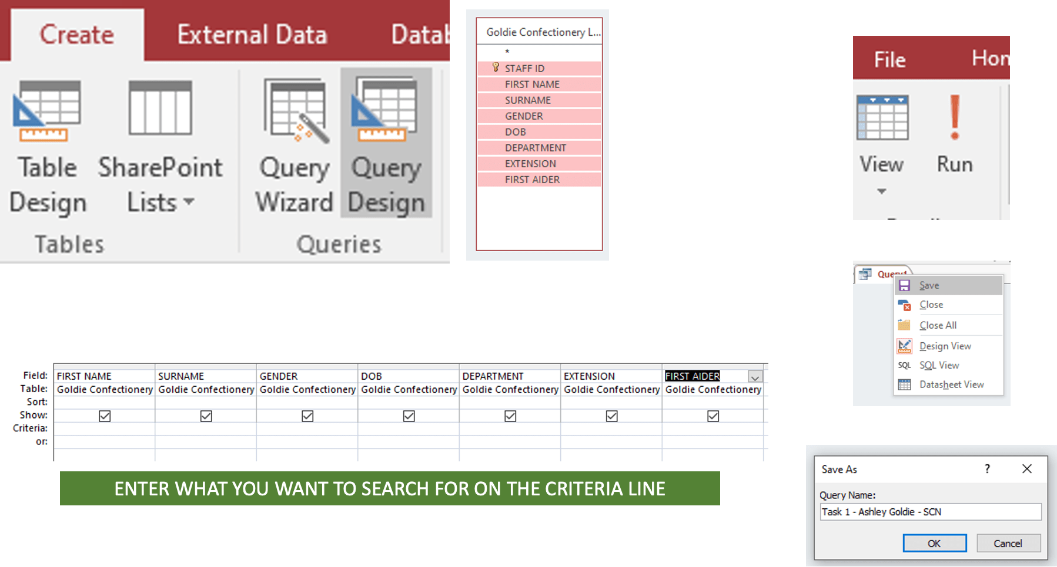Switch to the External Data tab

[x=252, y=35]
